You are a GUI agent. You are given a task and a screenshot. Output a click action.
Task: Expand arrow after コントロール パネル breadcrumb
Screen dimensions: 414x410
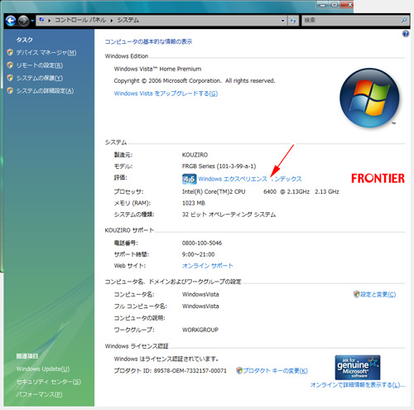112,21
